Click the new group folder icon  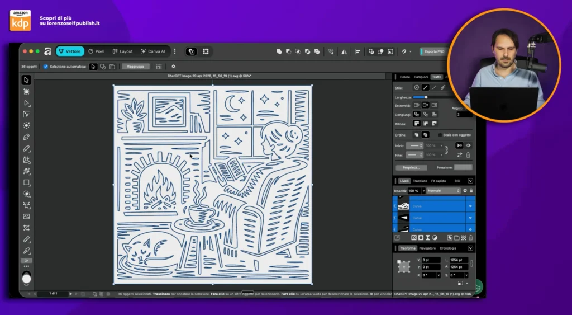[457, 238]
